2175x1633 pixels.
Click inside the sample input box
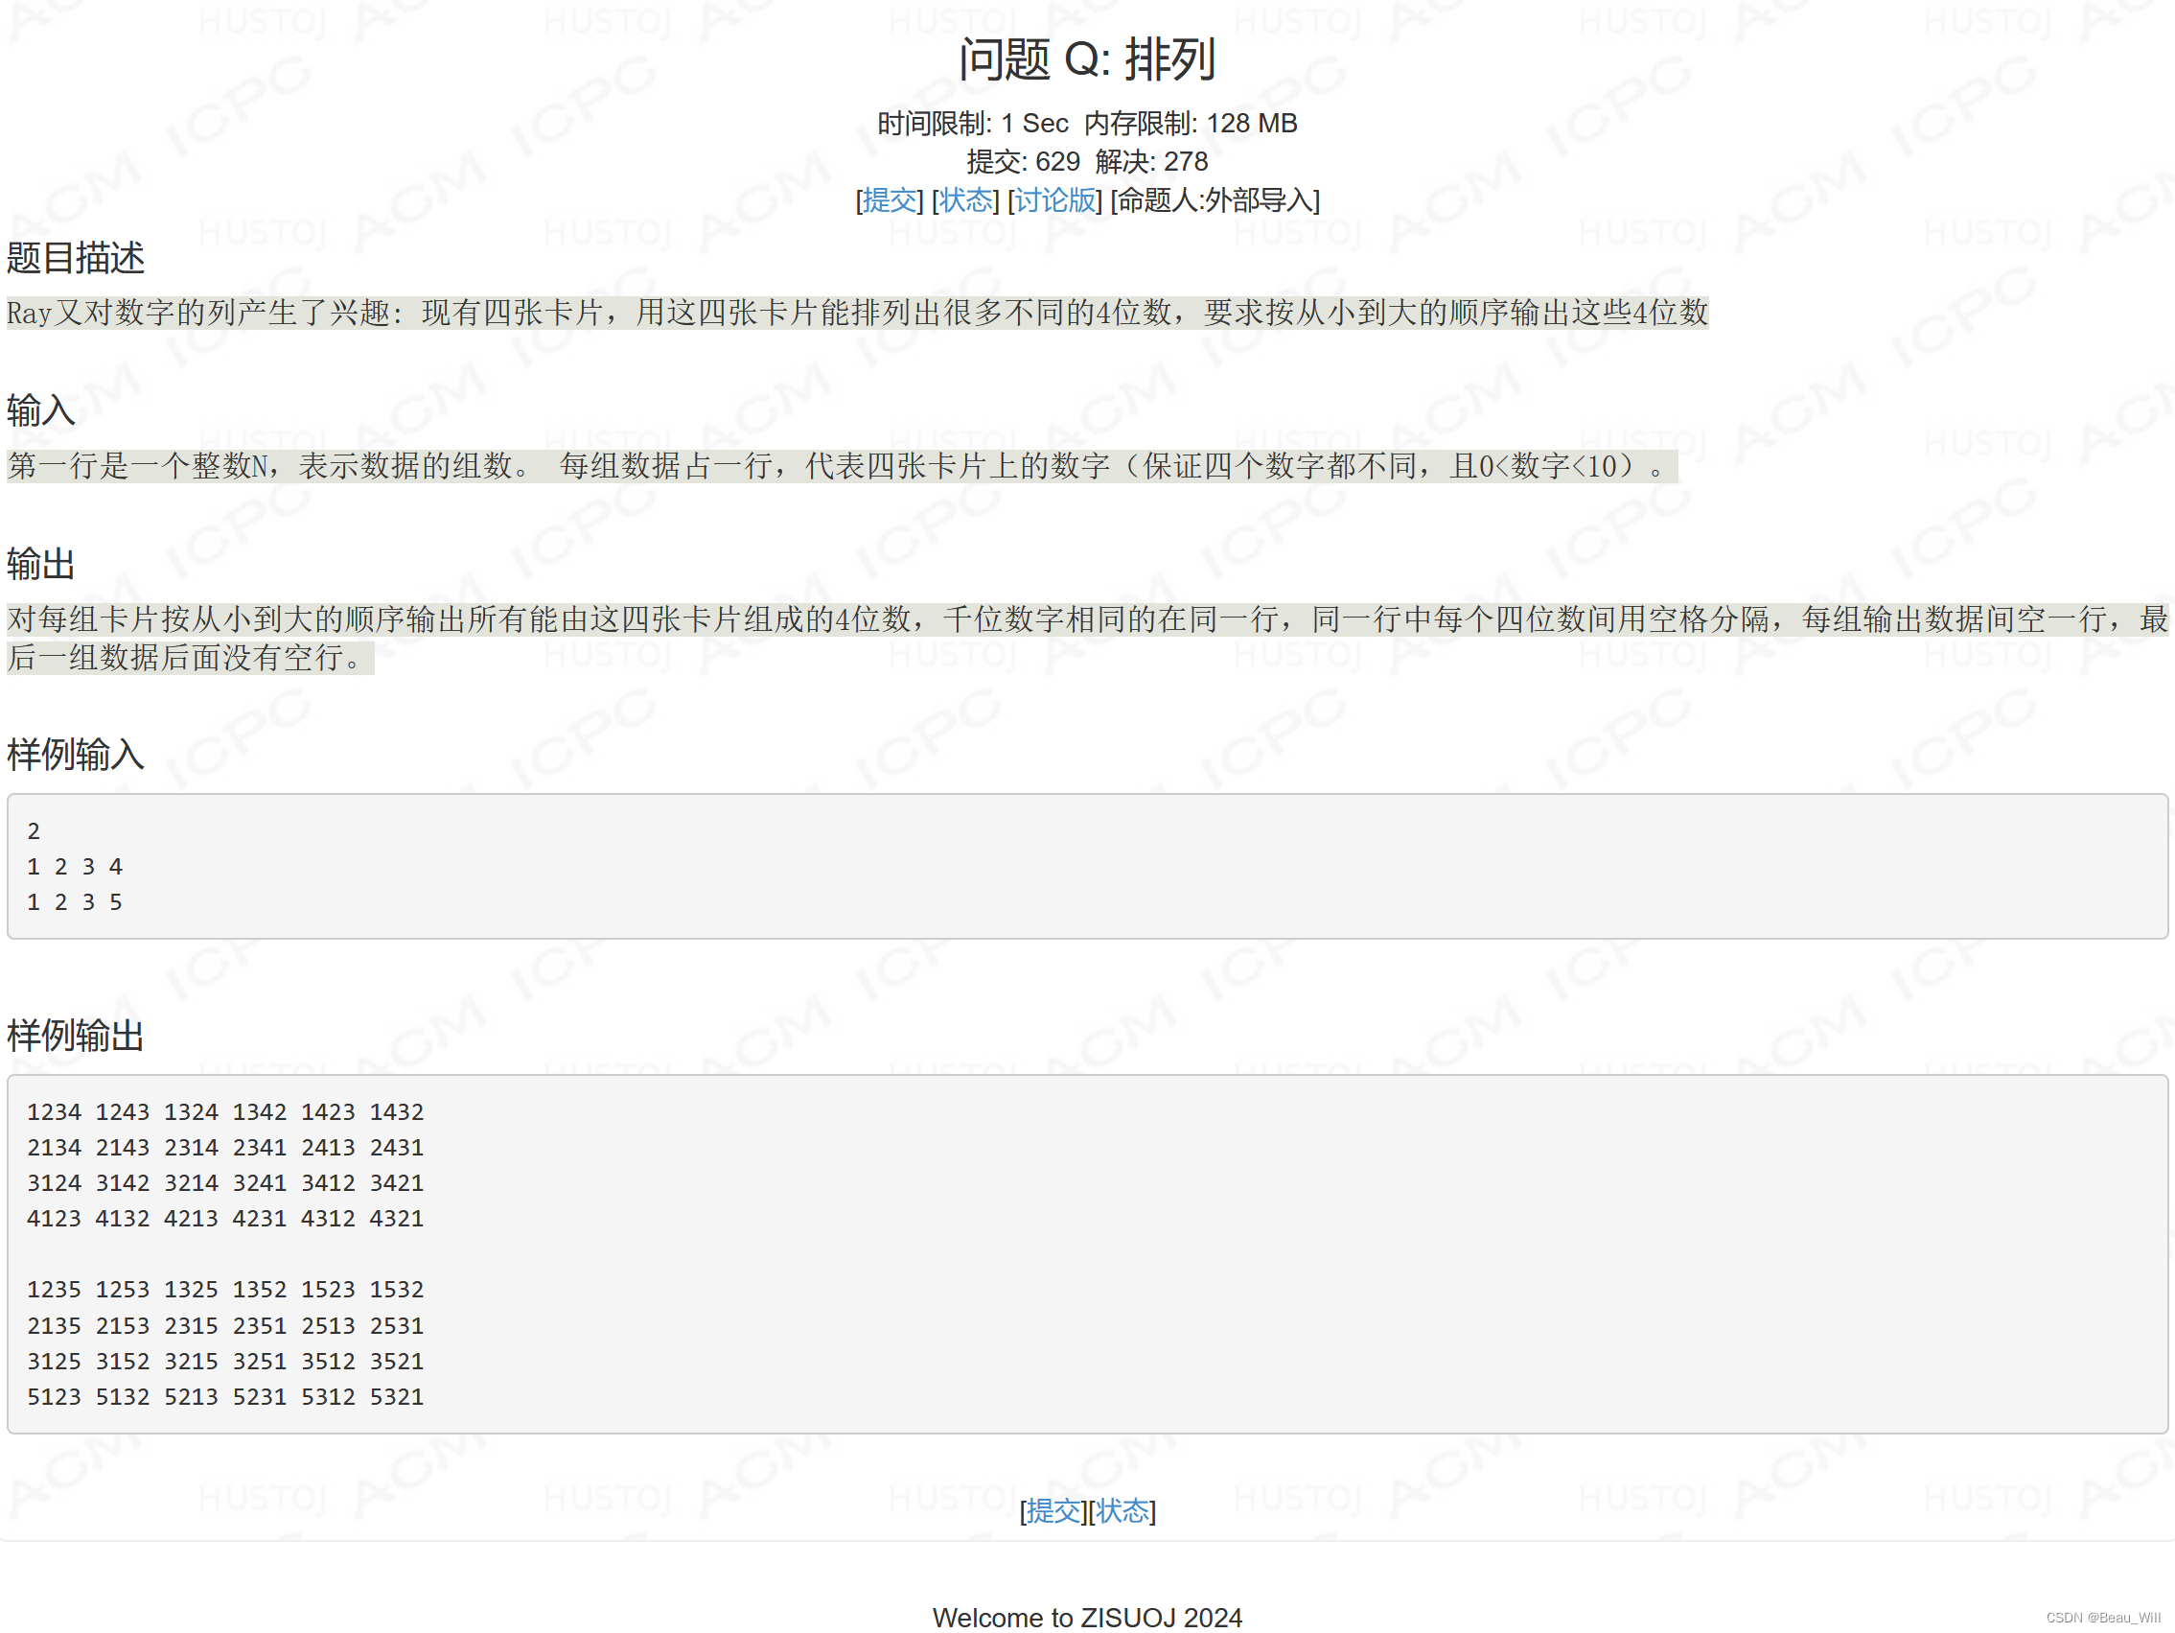tap(590, 866)
